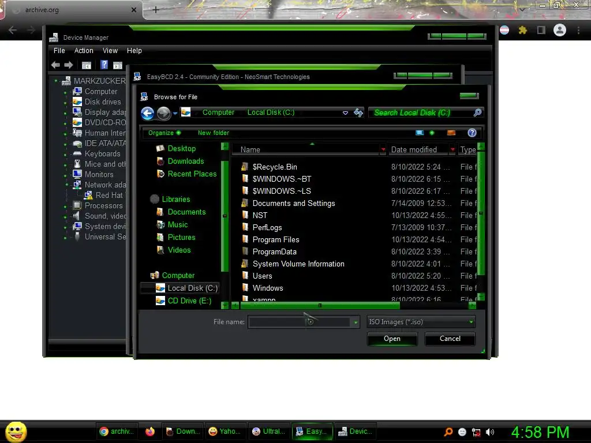Open Music library
The width and height of the screenshot is (591, 443).
178,225
